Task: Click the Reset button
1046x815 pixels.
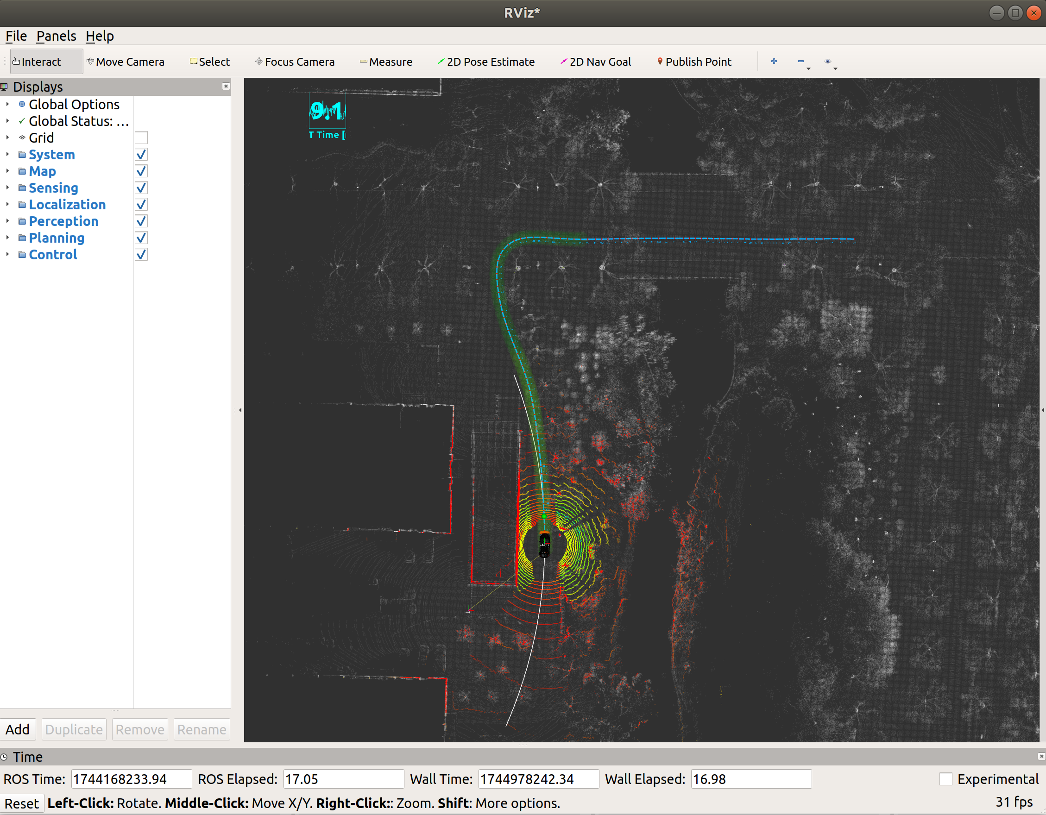Action: click(22, 803)
